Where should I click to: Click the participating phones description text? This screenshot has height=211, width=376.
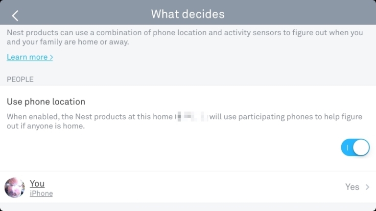[x=185, y=121]
